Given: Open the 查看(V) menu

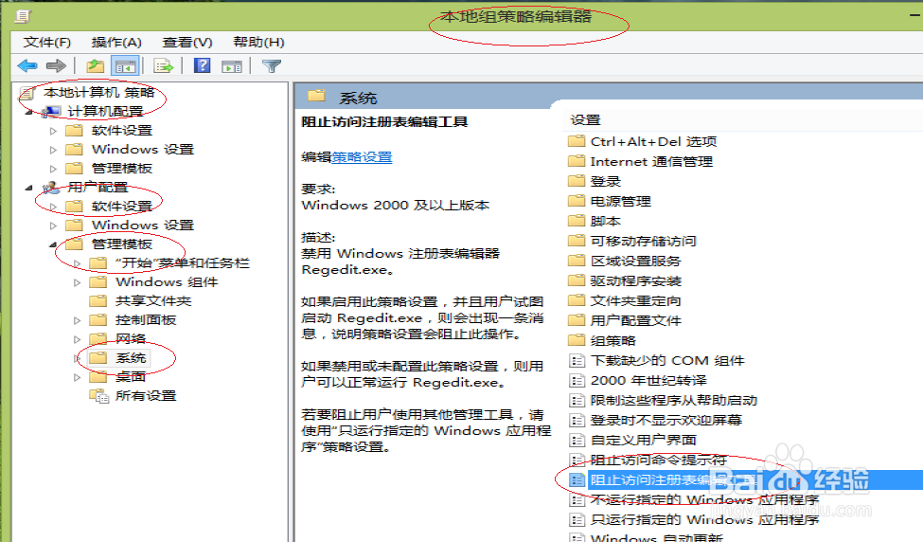Looking at the screenshot, I should [x=187, y=43].
